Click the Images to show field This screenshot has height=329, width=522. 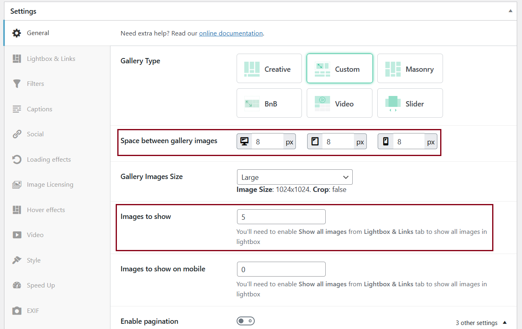click(281, 217)
